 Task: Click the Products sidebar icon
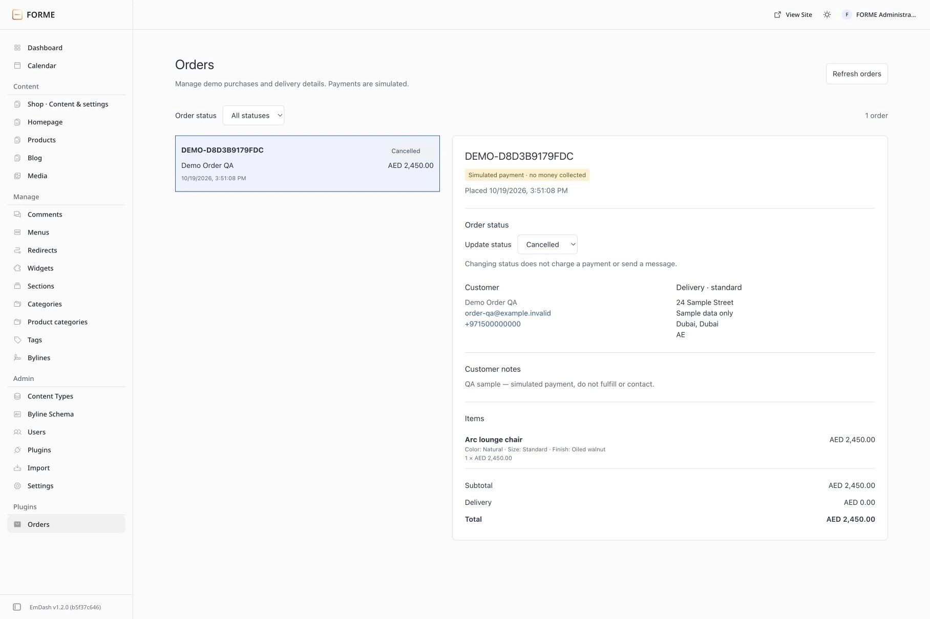[17, 140]
